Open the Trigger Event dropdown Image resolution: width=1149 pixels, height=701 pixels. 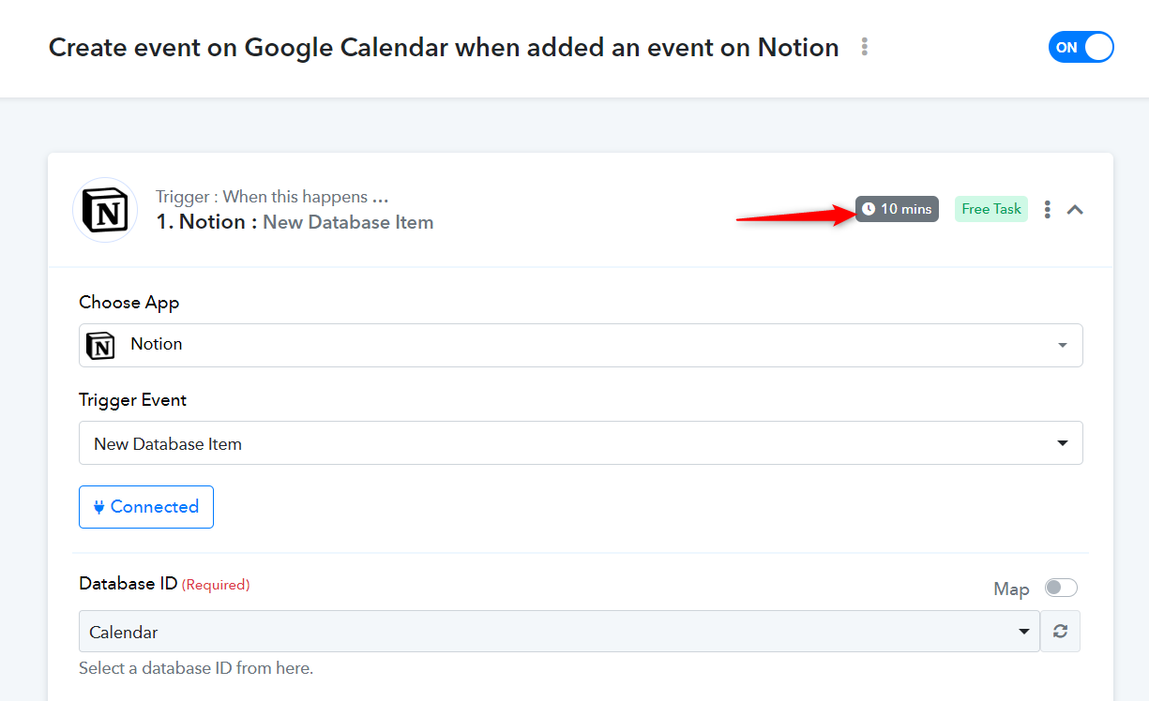point(581,443)
